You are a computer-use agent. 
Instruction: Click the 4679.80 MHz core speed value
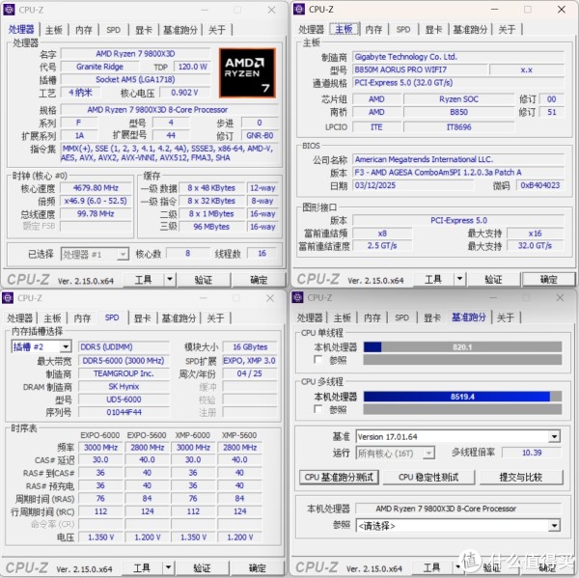click(x=96, y=188)
